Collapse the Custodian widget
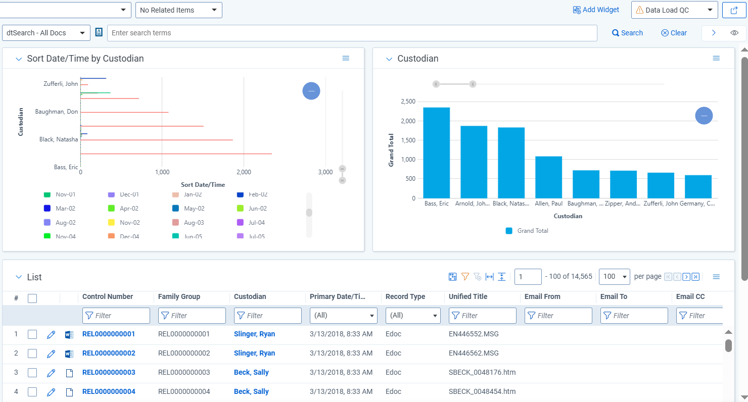The width and height of the screenshot is (748, 402). point(389,59)
